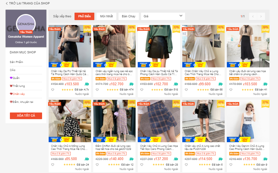The height and width of the screenshot is (173, 278).
Task: Go to the next page with the right arrow
Action: pyautogui.click(x=261, y=16)
